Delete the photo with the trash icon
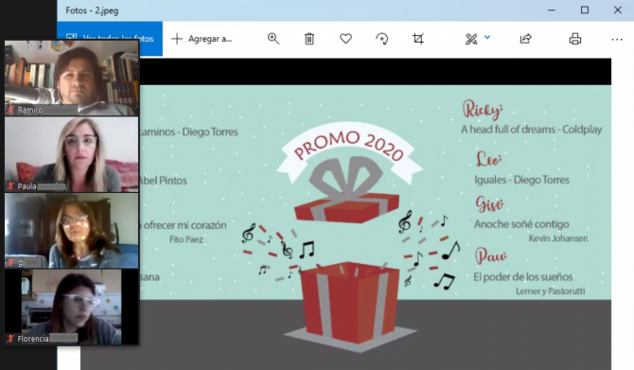Image resolution: width=634 pixels, height=370 pixels. 309,39
